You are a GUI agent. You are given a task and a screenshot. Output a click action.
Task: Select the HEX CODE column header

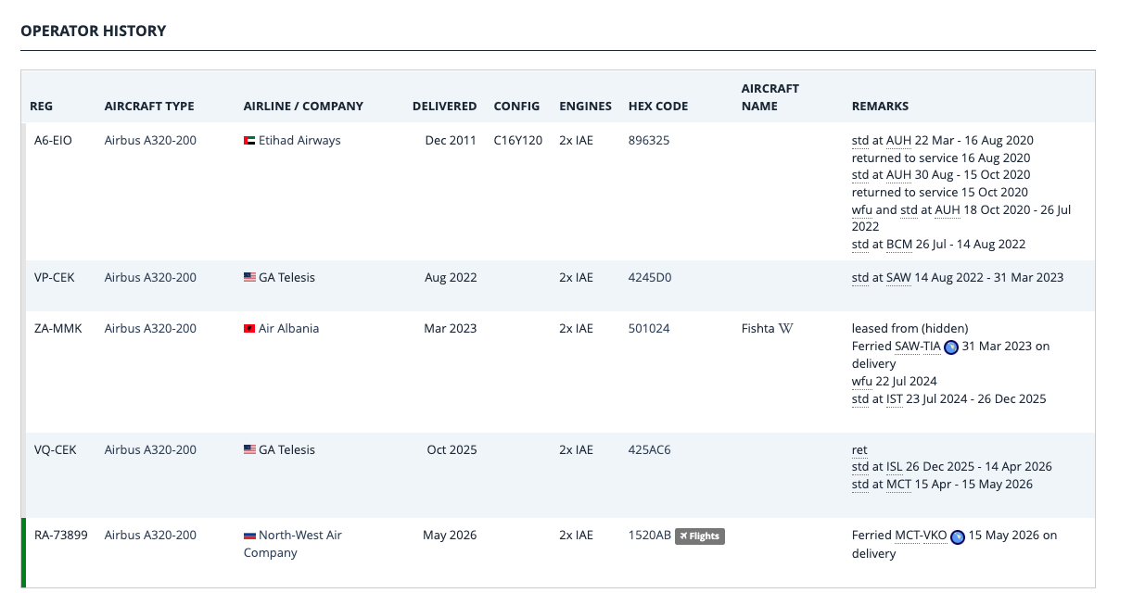pos(658,106)
